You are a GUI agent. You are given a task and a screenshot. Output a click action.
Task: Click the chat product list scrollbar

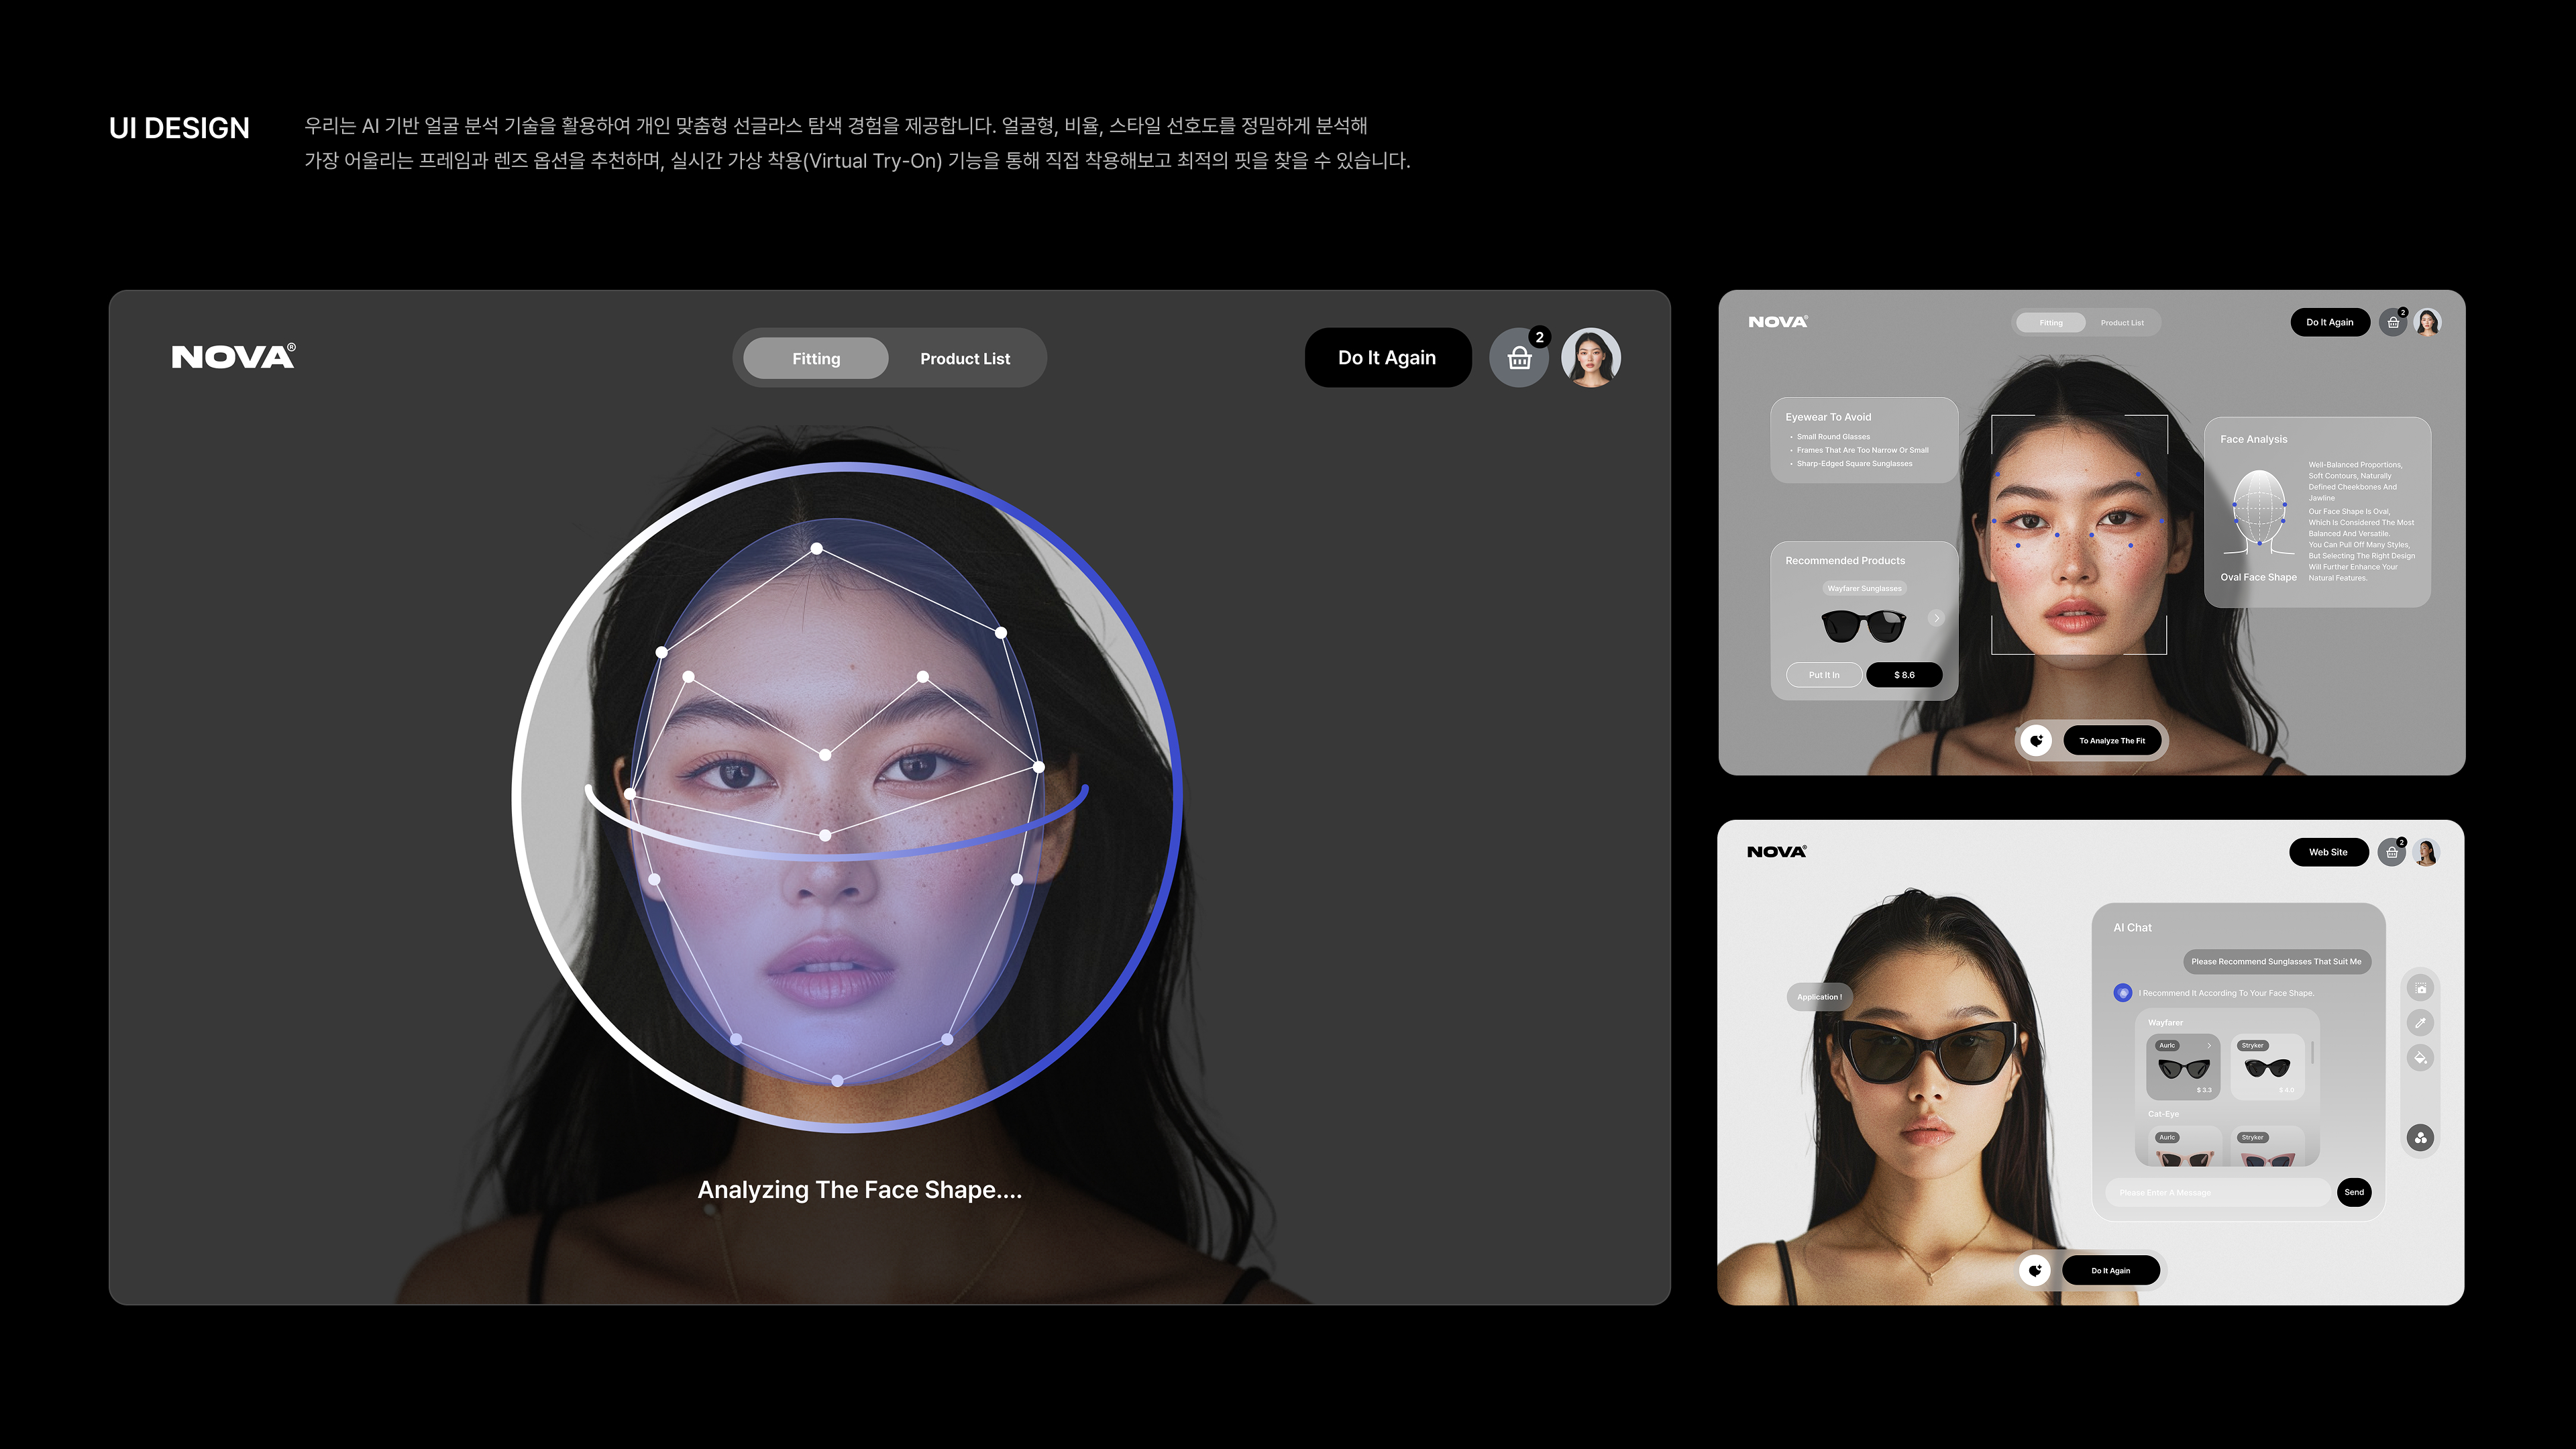[x=2313, y=1052]
